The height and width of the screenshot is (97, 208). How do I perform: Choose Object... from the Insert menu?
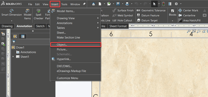click(75, 45)
